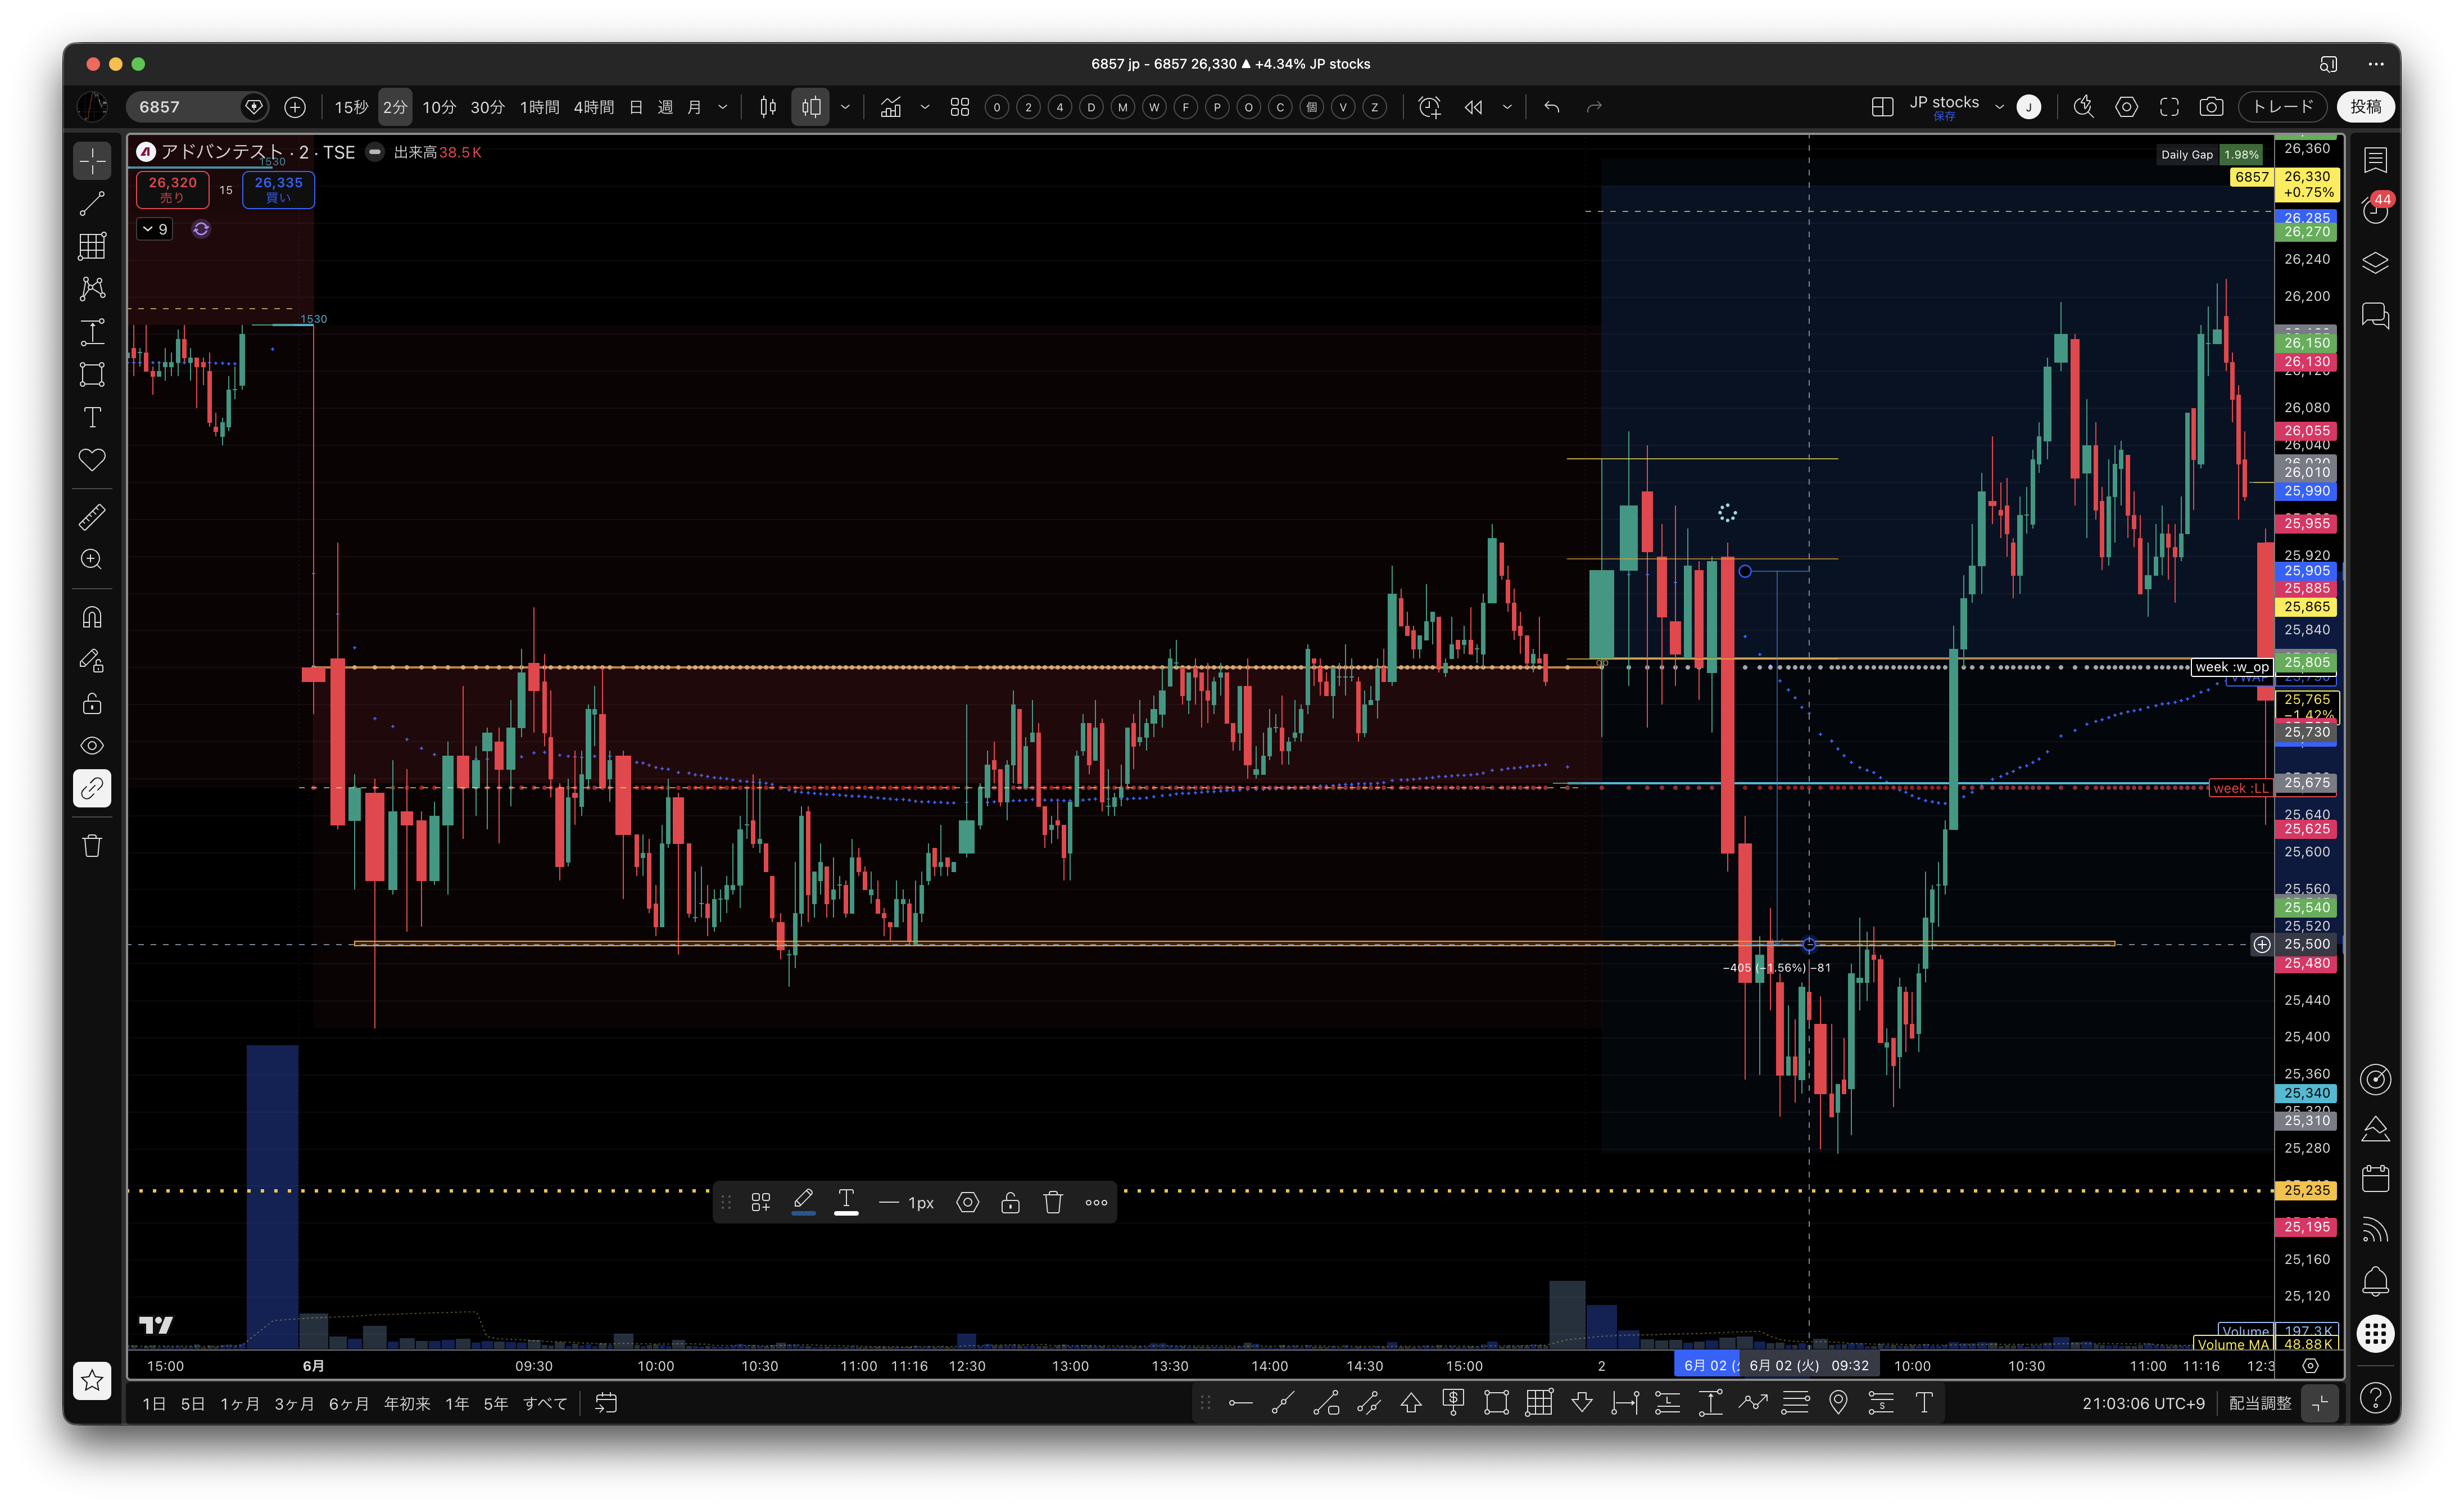The width and height of the screenshot is (2464, 1508).
Task: Toggle hide all drawings eye icon
Action: tap(92, 746)
